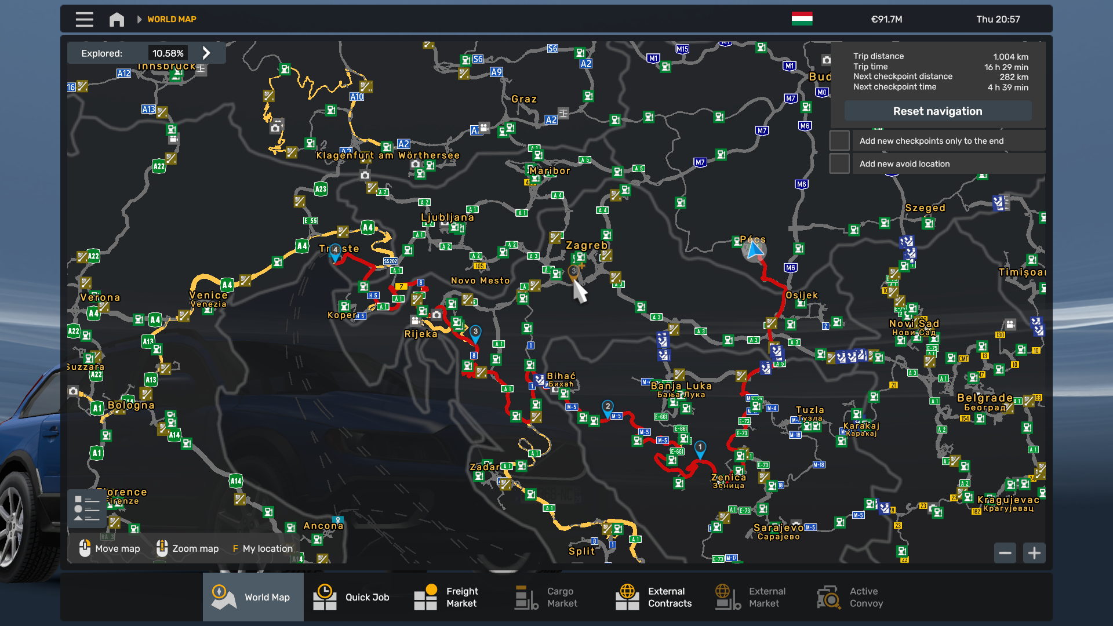The height and width of the screenshot is (626, 1113).
Task: Enable add new checkpoints only to end
Action: coord(839,141)
